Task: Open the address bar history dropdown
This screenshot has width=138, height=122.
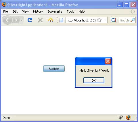Action: click(x=105, y=20)
